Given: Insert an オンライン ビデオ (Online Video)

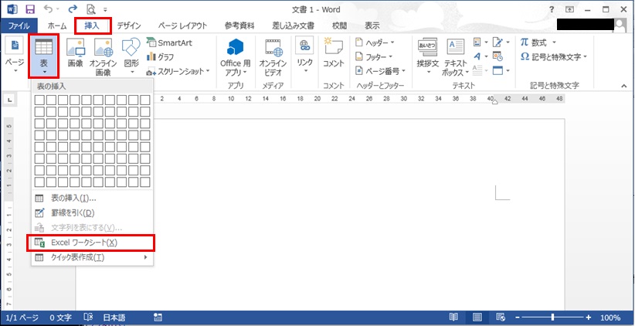Looking at the screenshot, I should [x=273, y=56].
